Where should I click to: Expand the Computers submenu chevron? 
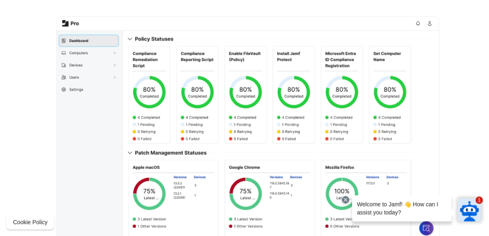coord(115,53)
